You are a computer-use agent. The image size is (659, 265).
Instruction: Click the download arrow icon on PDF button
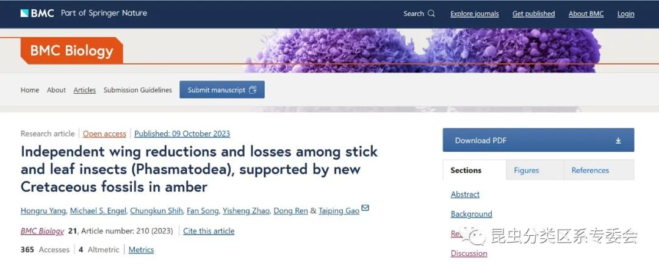pyautogui.click(x=618, y=141)
